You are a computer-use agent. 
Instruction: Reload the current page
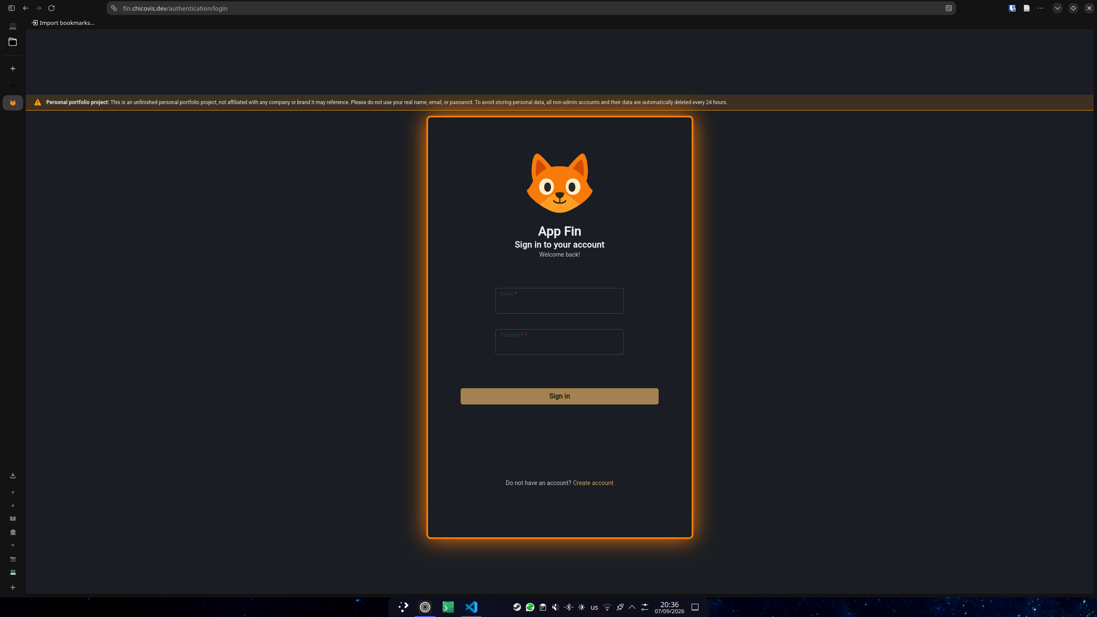(51, 8)
